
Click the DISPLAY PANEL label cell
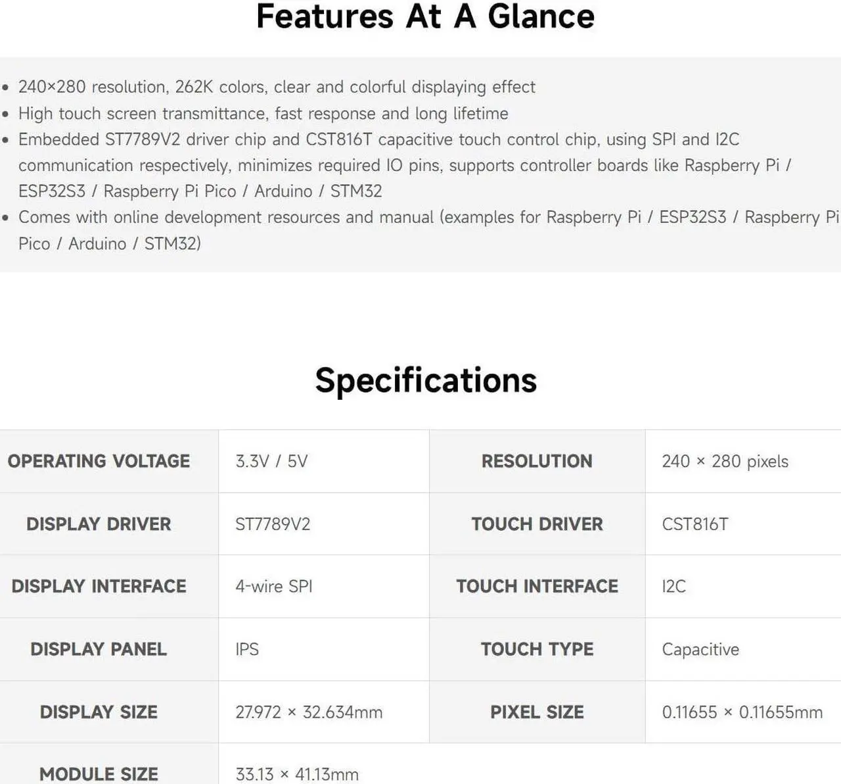click(x=109, y=649)
